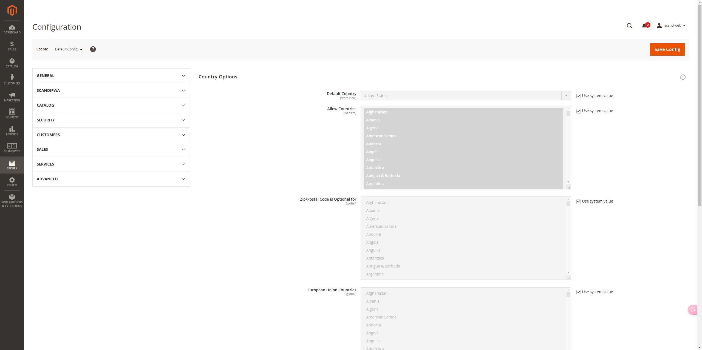Open the Marketing megaphone menu
The height and width of the screenshot is (350, 702).
[x=12, y=97]
